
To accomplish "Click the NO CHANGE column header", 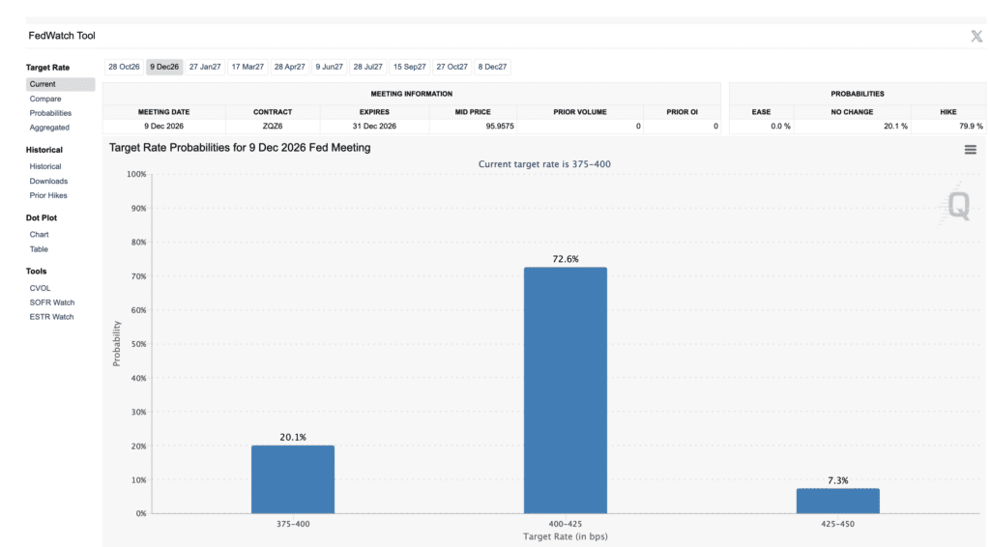I will (853, 112).
